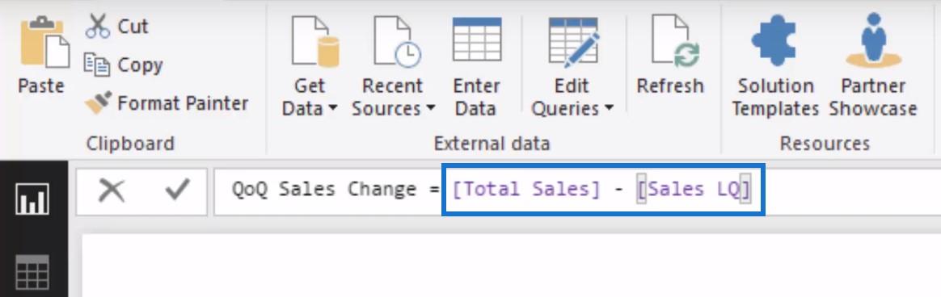Viewport: 941px width, 297px height.
Task: Expand the Edit Queries dropdown arrow
Action: [609, 109]
